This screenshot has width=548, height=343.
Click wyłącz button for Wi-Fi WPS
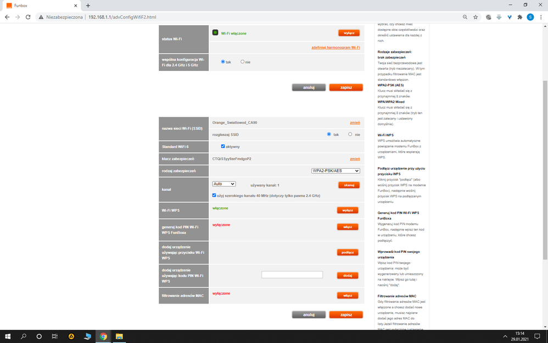click(348, 211)
